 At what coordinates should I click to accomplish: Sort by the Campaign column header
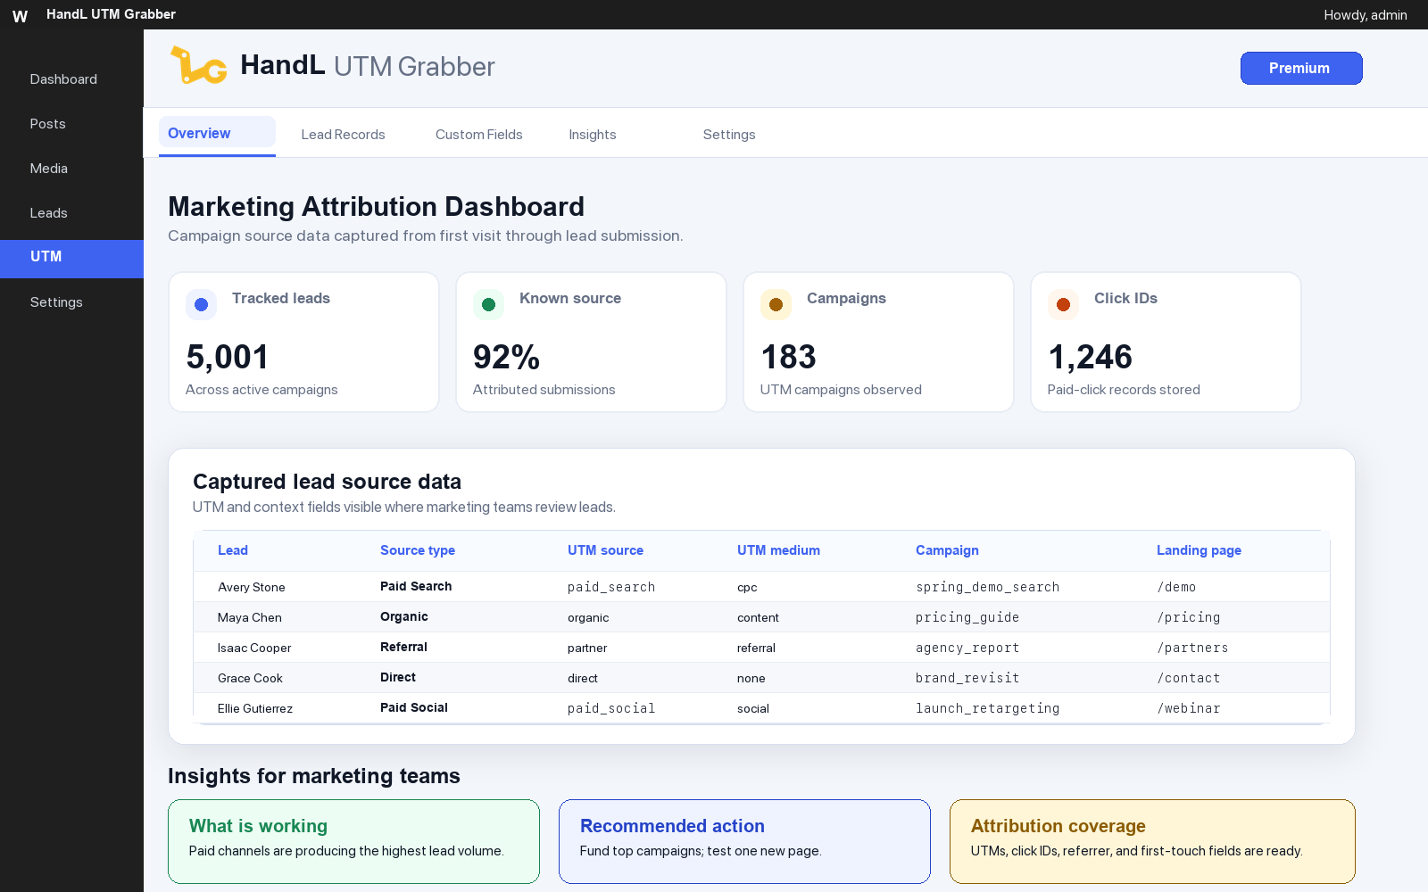947,550
